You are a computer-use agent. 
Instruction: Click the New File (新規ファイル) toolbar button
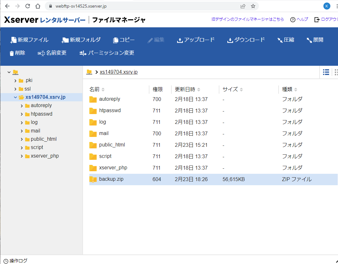coord(29,40)
